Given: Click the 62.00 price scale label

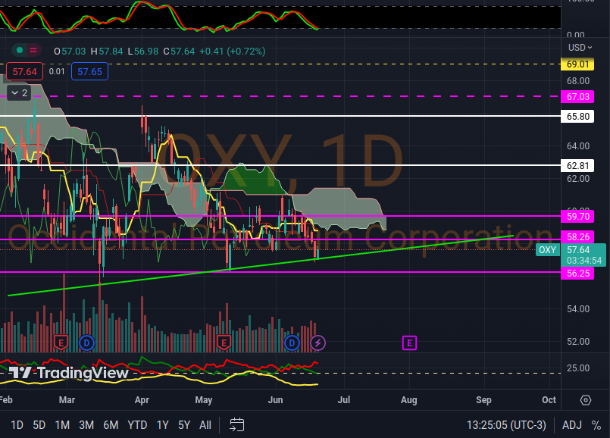Looking at the screenshot, I should pos(578,179).
